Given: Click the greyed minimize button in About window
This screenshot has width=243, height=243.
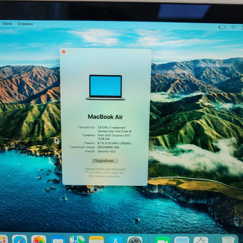Looking at the screenshot, I should (69, 52).
